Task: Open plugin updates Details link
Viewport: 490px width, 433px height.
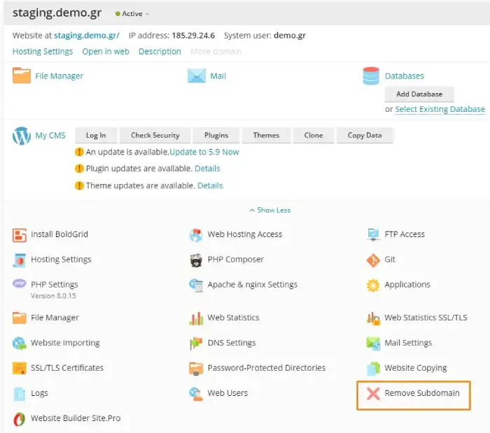Action: (207, 169)
